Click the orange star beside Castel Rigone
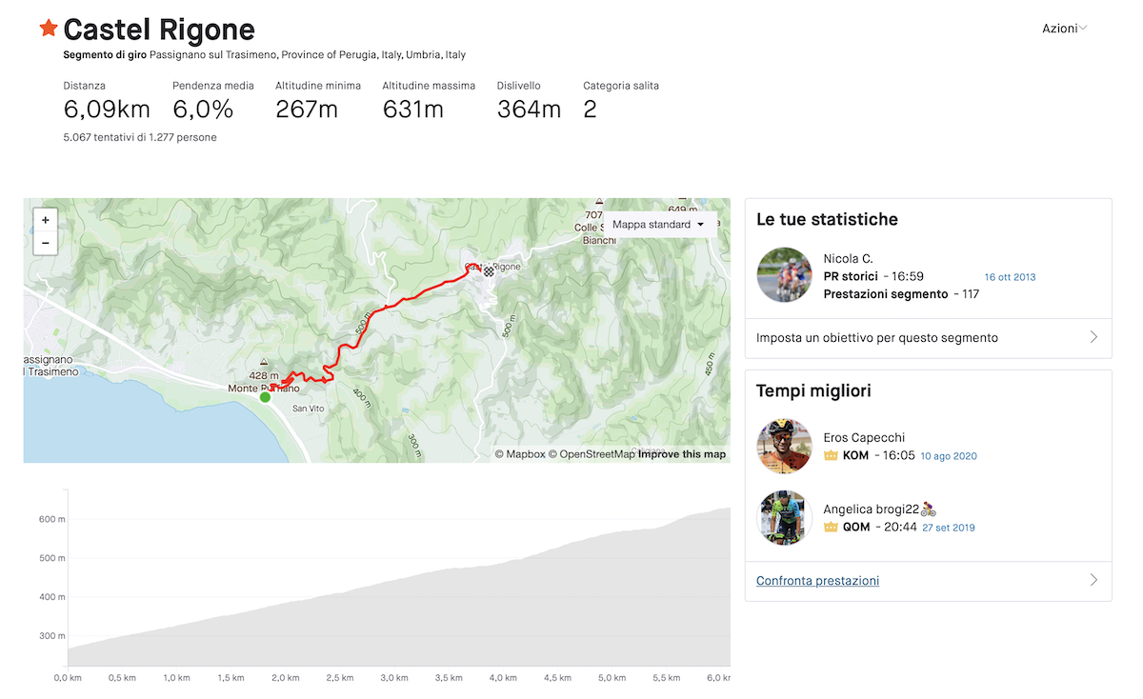 [49, 29]
